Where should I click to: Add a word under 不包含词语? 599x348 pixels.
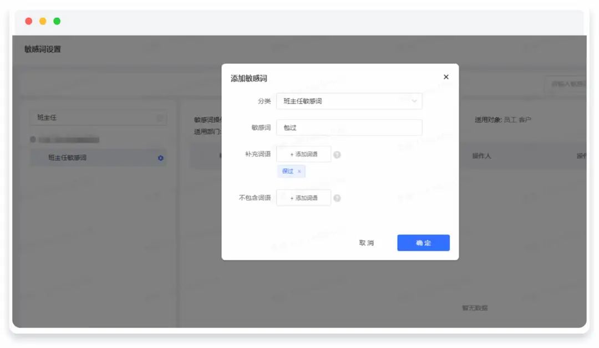(x=303, y=198)
